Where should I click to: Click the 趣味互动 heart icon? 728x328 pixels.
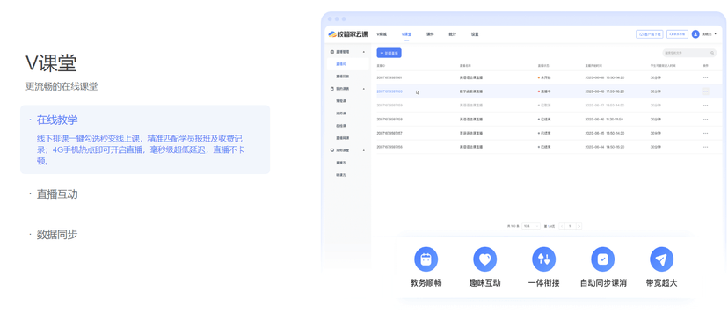(484, 259)
